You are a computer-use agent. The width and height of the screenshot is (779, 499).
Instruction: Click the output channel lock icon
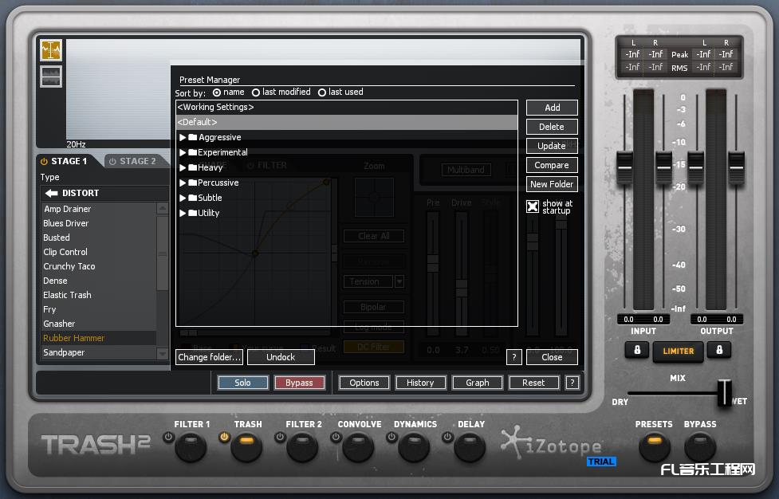[x=719, y=351]
